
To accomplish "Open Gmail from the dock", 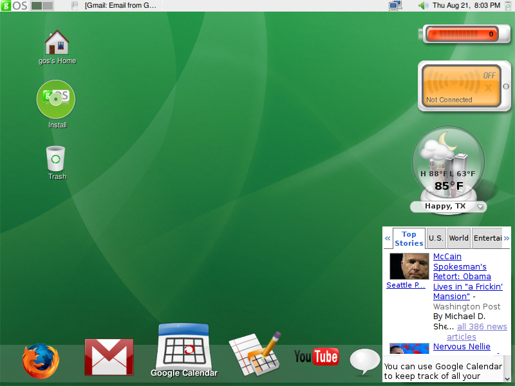I will [109, 357].
